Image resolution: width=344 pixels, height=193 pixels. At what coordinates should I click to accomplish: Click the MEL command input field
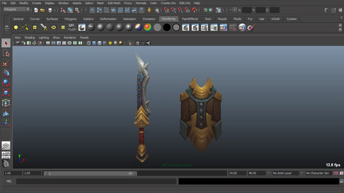pyautogui.click(x=96, y=181)
